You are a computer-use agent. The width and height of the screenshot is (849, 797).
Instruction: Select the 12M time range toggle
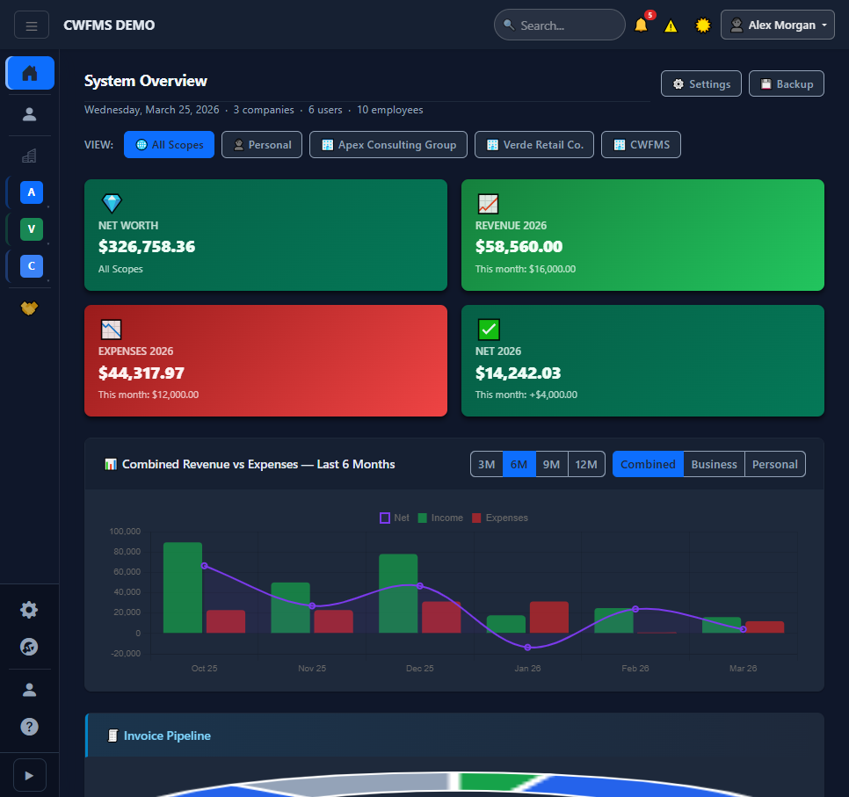coord(586,464)
